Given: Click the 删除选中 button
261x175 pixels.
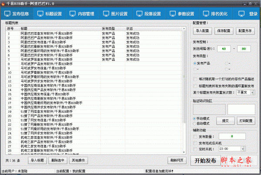Looking at the screenshot, I should pyautogui.click(x=58, y=161).
